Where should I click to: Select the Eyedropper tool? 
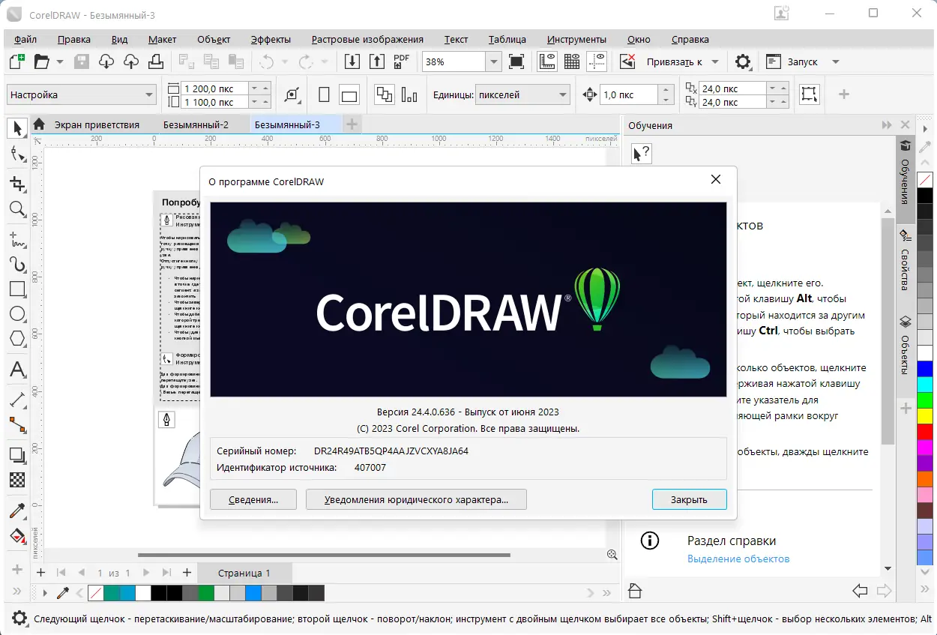coord(17,511)
